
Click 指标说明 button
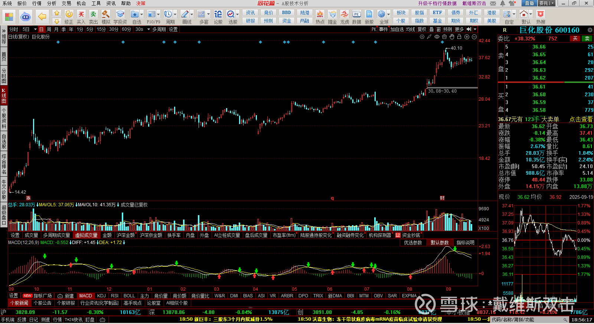click(466, 243)
